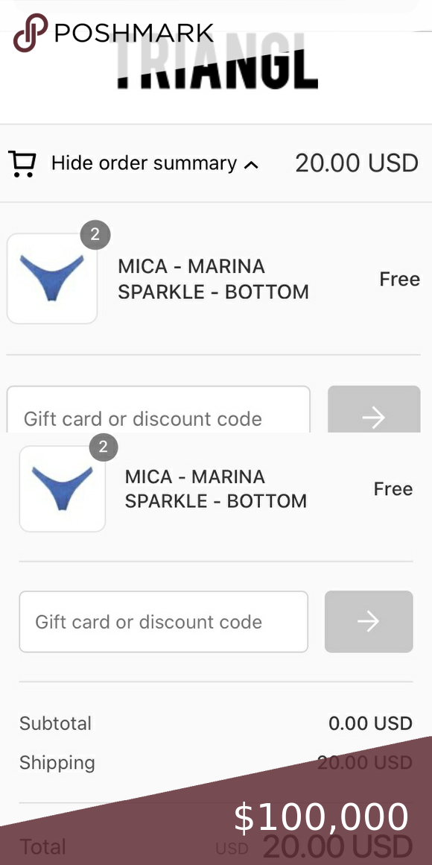Screen dimensions: 432x865
Task: Select the first MICA - MARINA SPARKLE - BOTTOM title
Action: [x=213, y=279]
